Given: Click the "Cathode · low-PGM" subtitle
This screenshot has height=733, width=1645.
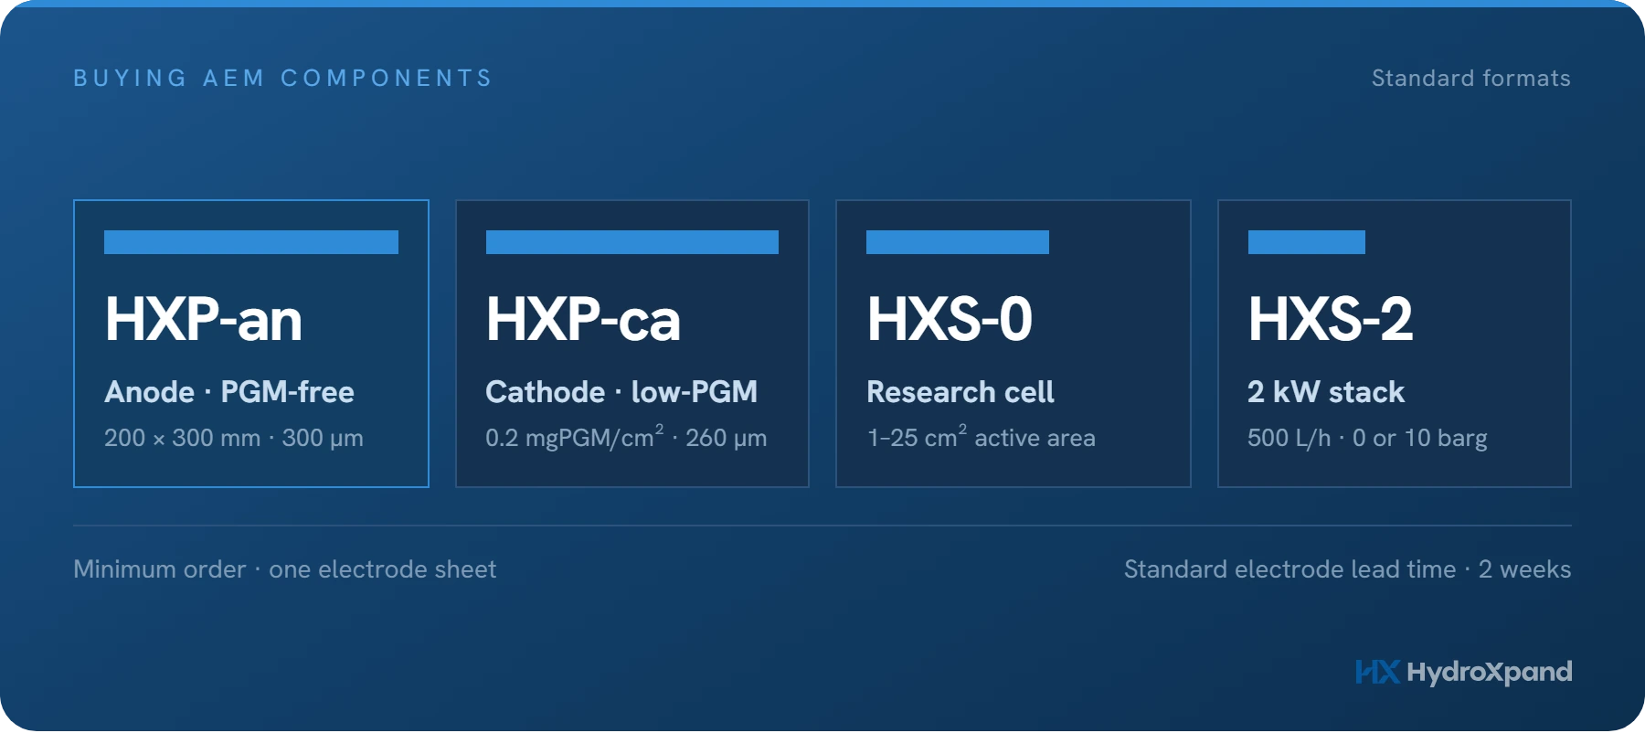Looking at the screenshot, I should pos(621,392).
